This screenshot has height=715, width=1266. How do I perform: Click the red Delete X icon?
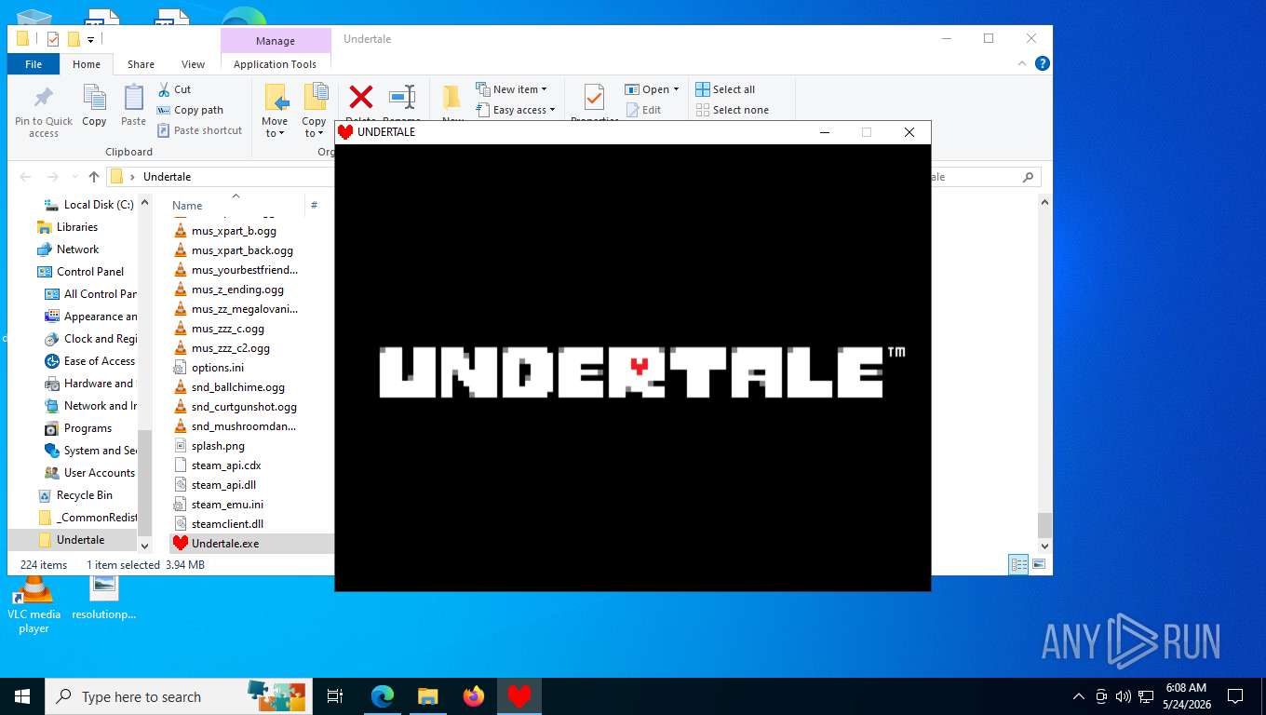coord(360,97)
